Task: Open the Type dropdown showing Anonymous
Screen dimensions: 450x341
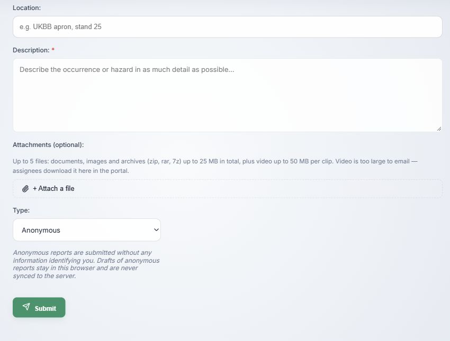Action: 87,230
